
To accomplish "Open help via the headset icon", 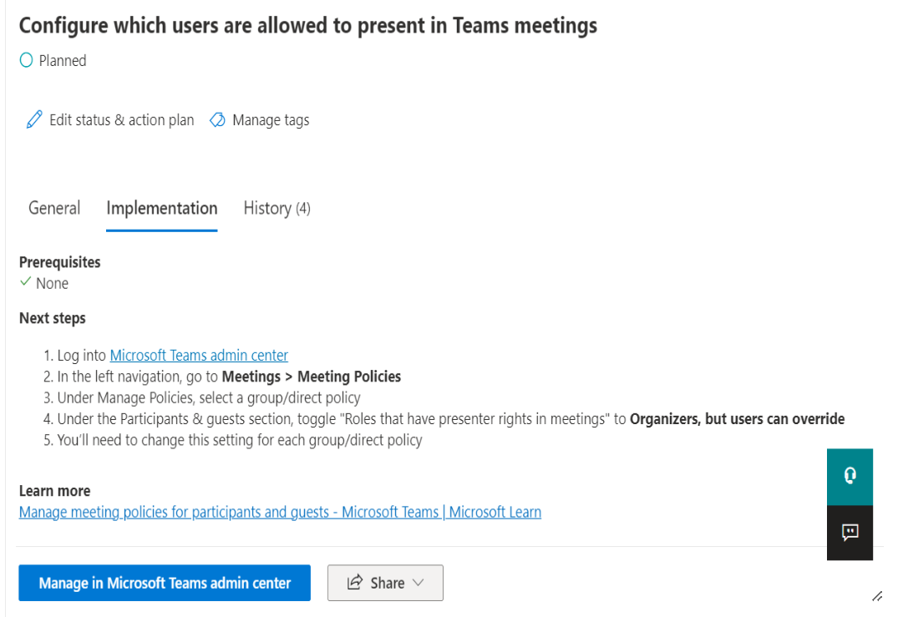I will [x=850, y=477].
